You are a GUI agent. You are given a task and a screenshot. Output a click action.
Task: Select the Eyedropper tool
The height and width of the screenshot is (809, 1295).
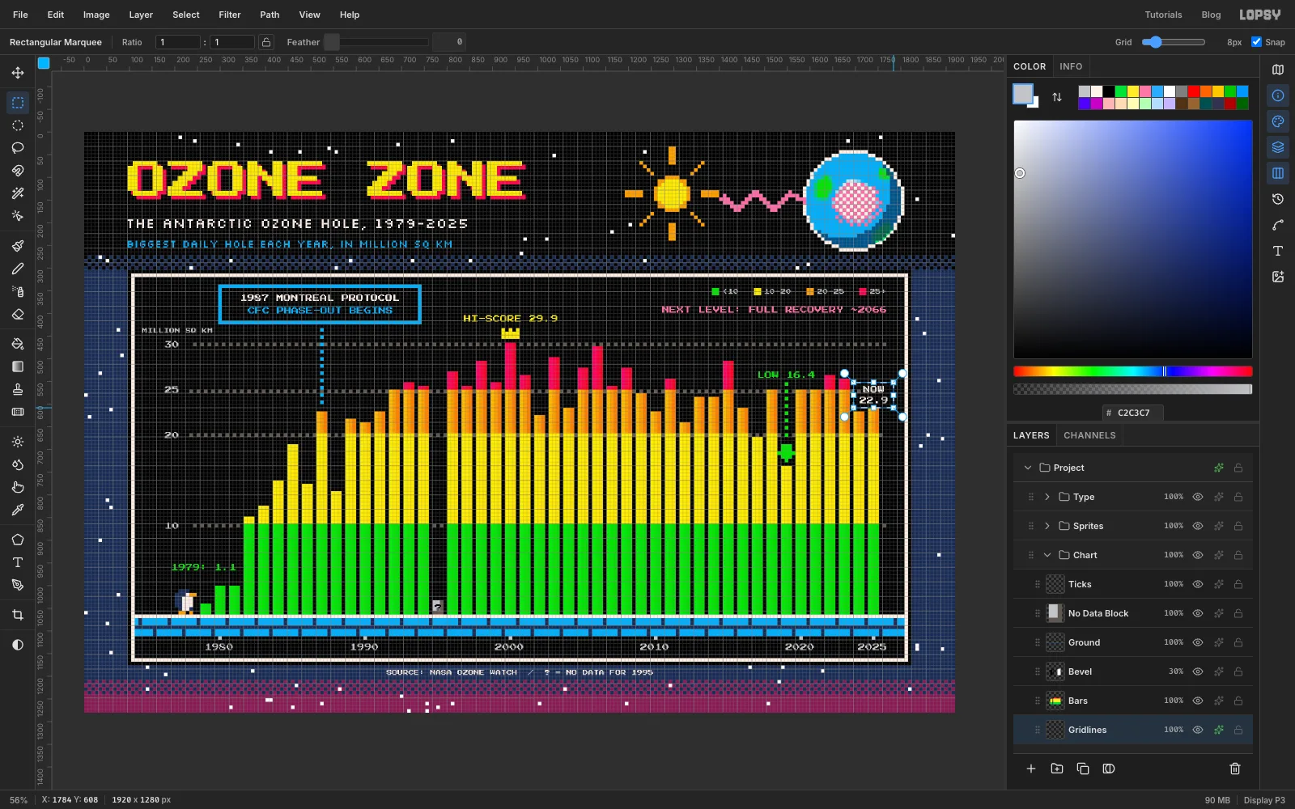18,510
